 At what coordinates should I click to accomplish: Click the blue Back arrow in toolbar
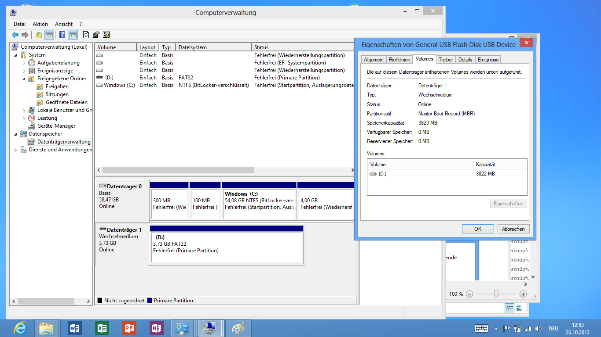pyautogui.click(x=15, y=35)
